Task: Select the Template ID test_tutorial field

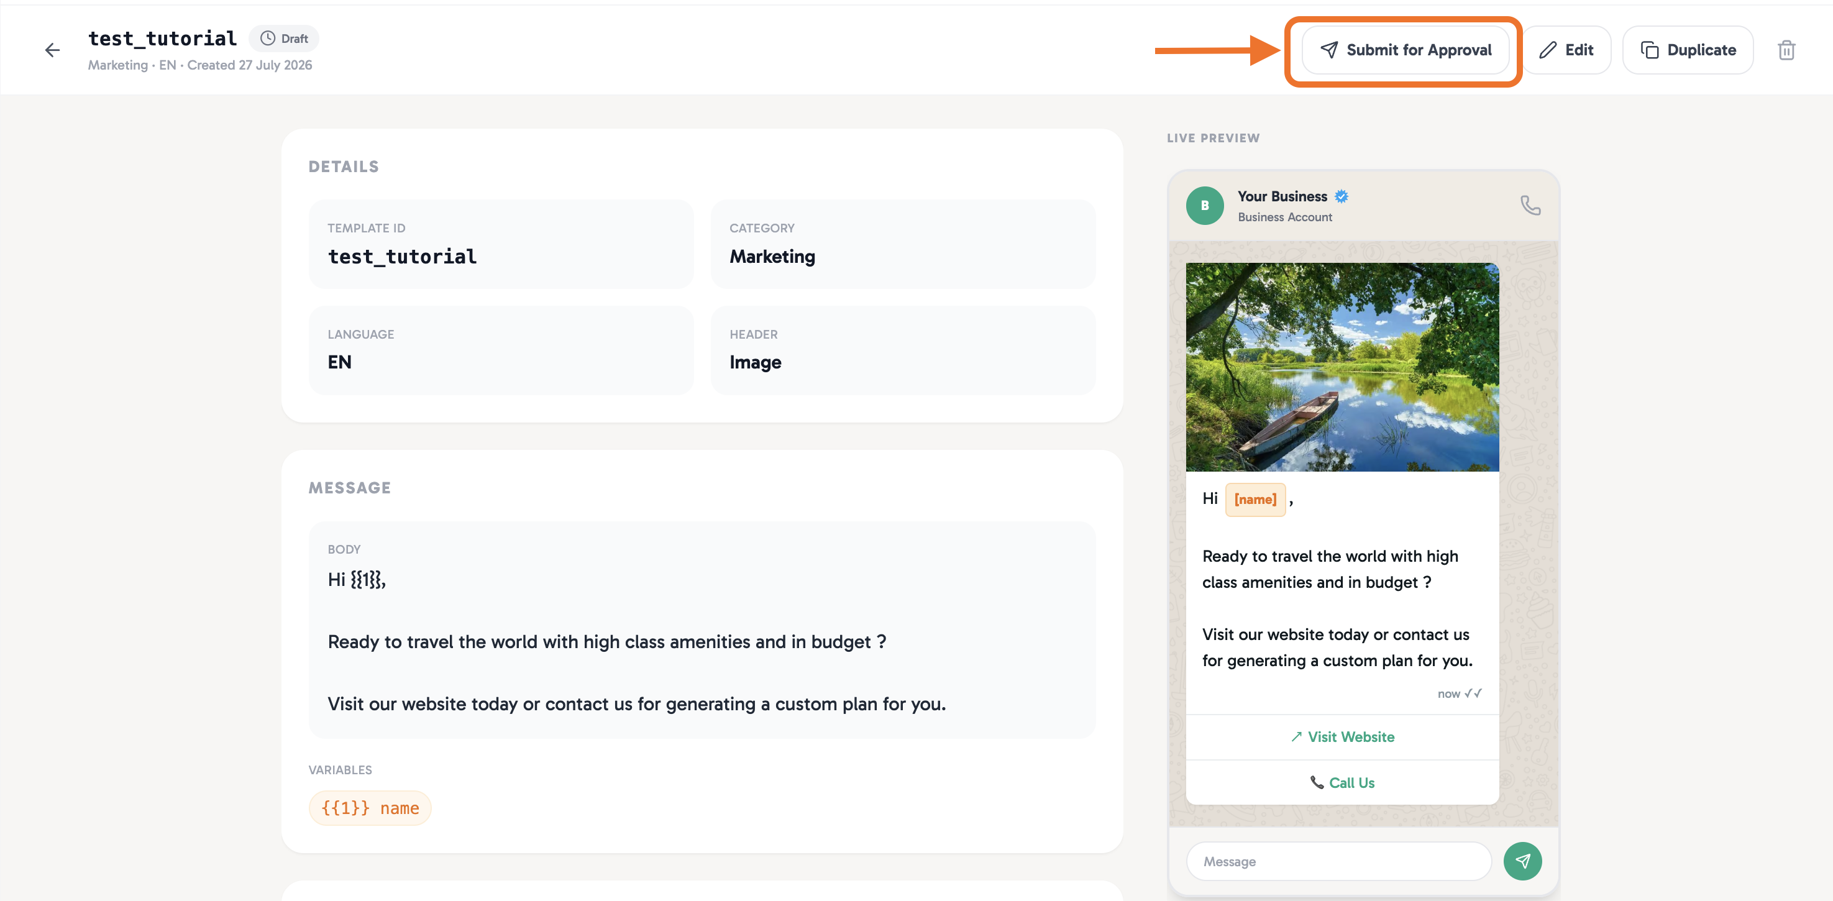Action: [x=501, y=244]
